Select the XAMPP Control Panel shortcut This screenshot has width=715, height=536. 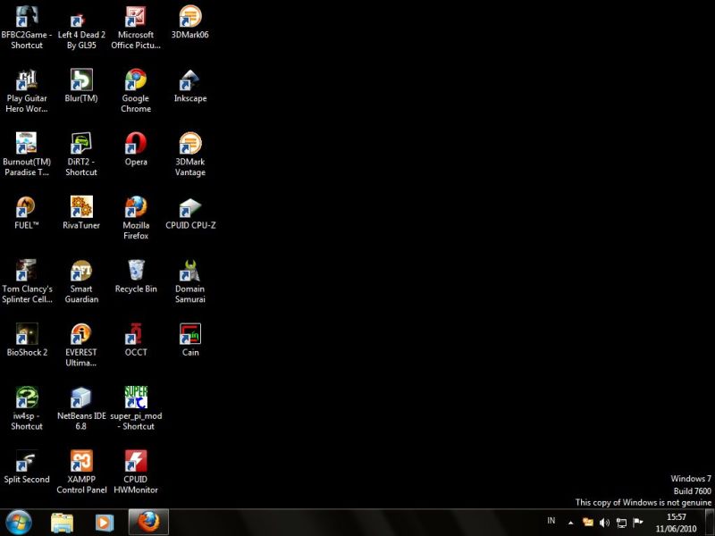click(81, 461)
